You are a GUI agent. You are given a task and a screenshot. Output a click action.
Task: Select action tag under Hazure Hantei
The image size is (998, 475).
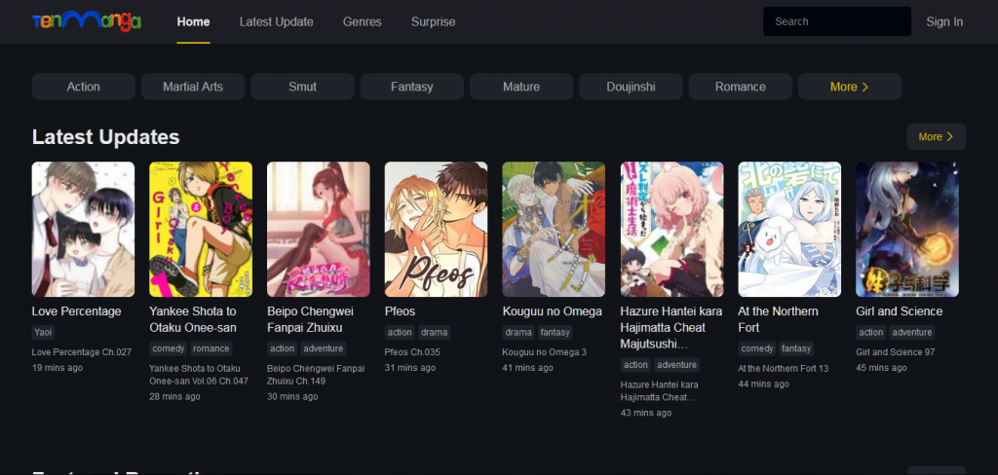pos(635,365)
